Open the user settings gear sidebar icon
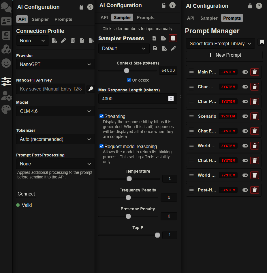The image size is (267, 273). click(x=6, y=96)
